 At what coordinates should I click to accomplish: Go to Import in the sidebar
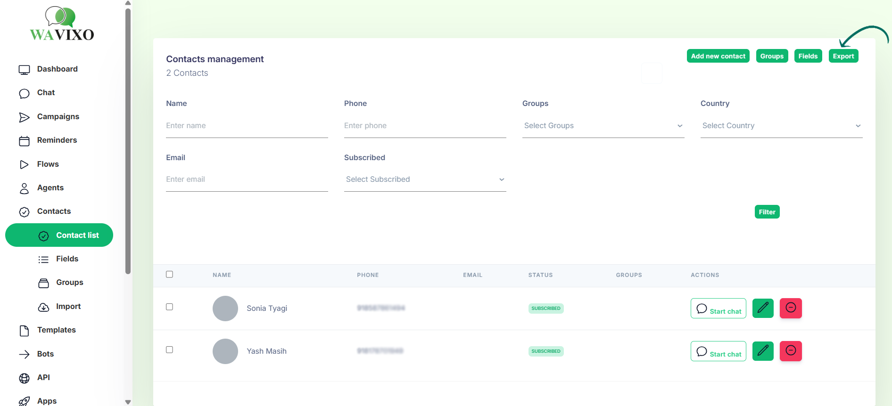pos(68,307)
